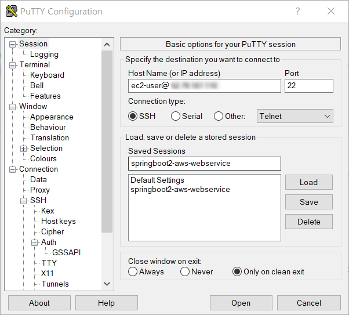Viewport: 349px width, 315px height.
Task: Click the Help button
Action: click(107, 303)
